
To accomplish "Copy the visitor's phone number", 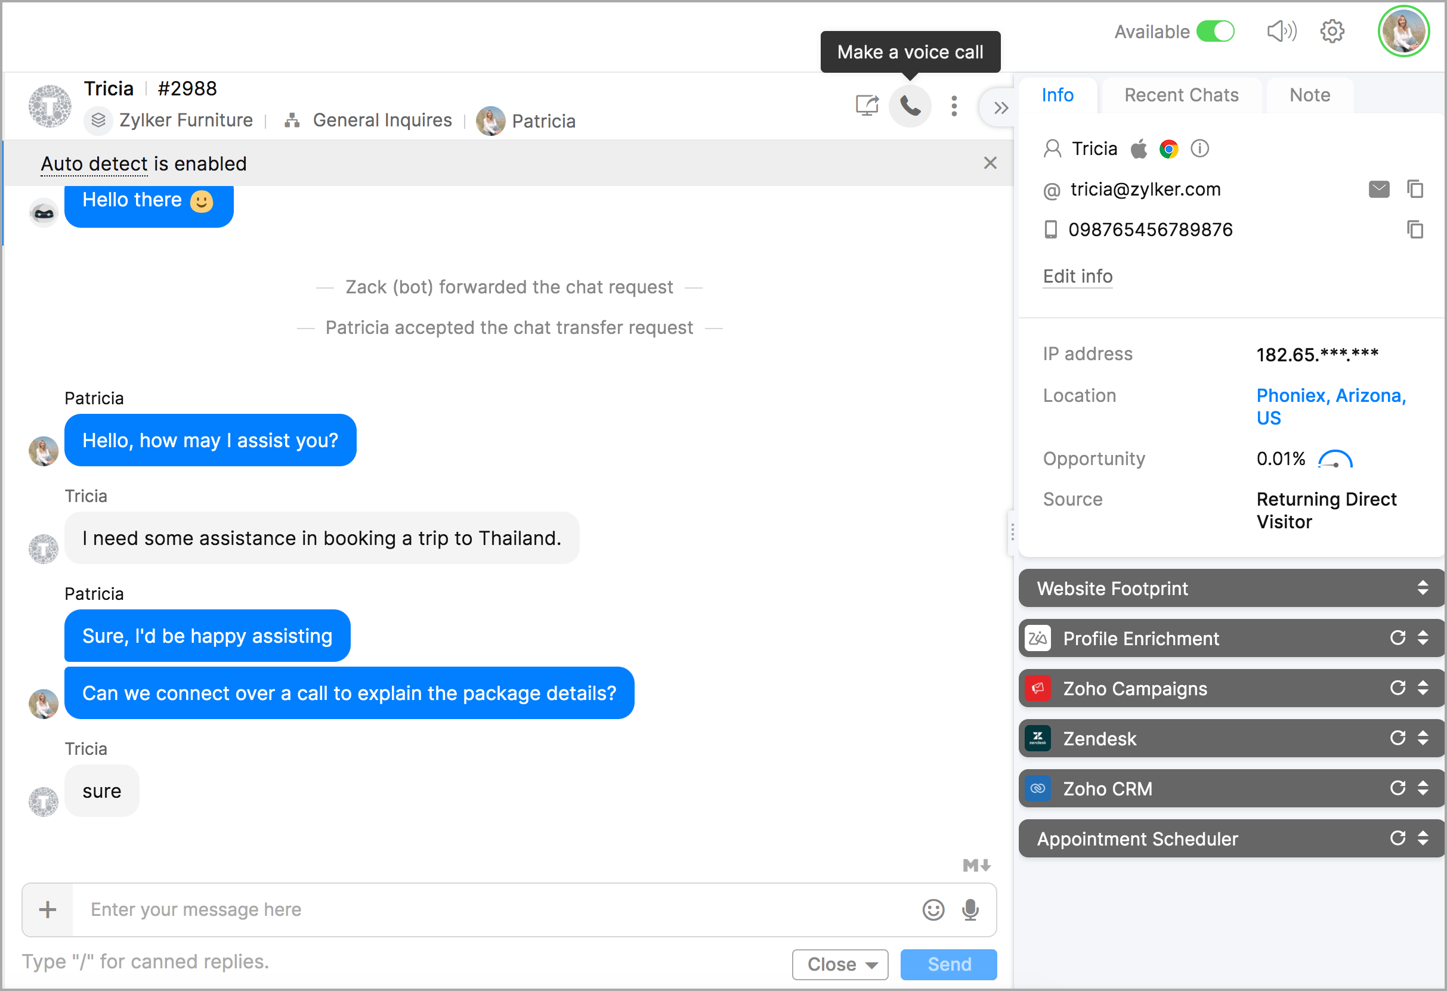I will pos(1415,230).
